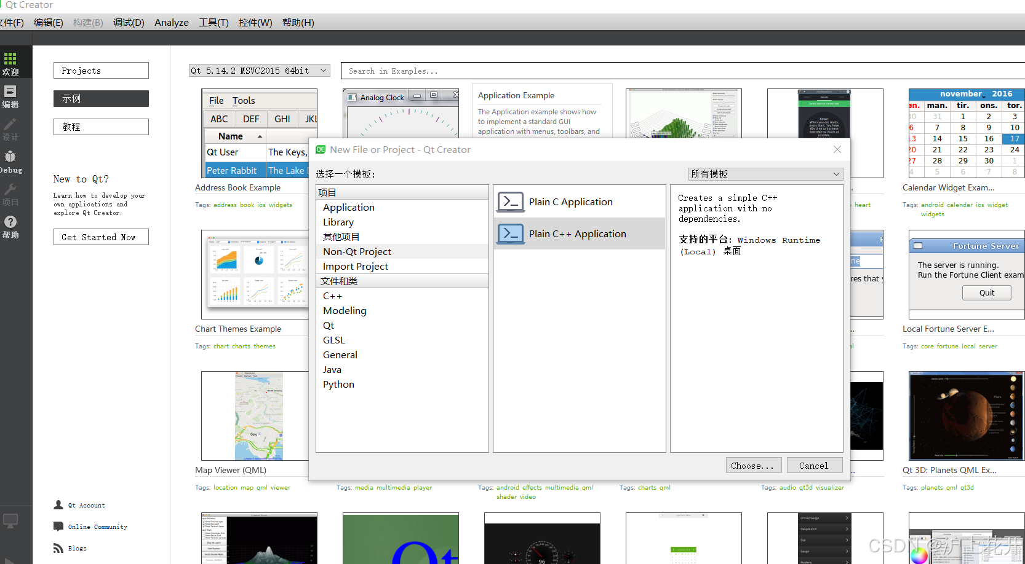Choose the Plain C++ Application template
Screen dimensions: 1025x564
(x=580, y=233)
